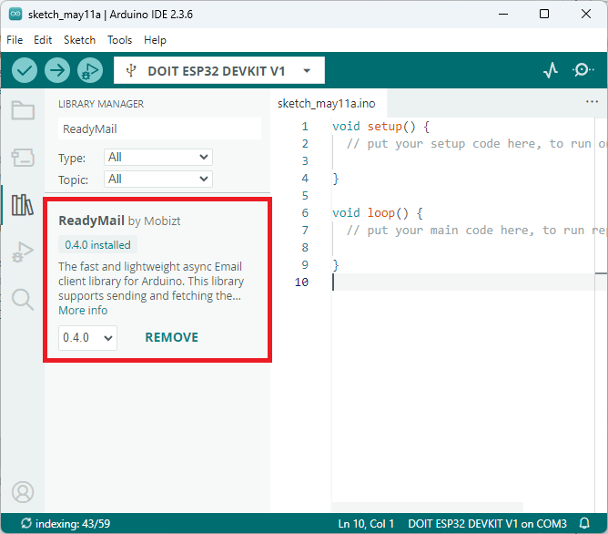Image resolution: width=608 pixels, height=534 pixels.
Task: Start debugging with the debug play icon
Action: tap(90, 71)
